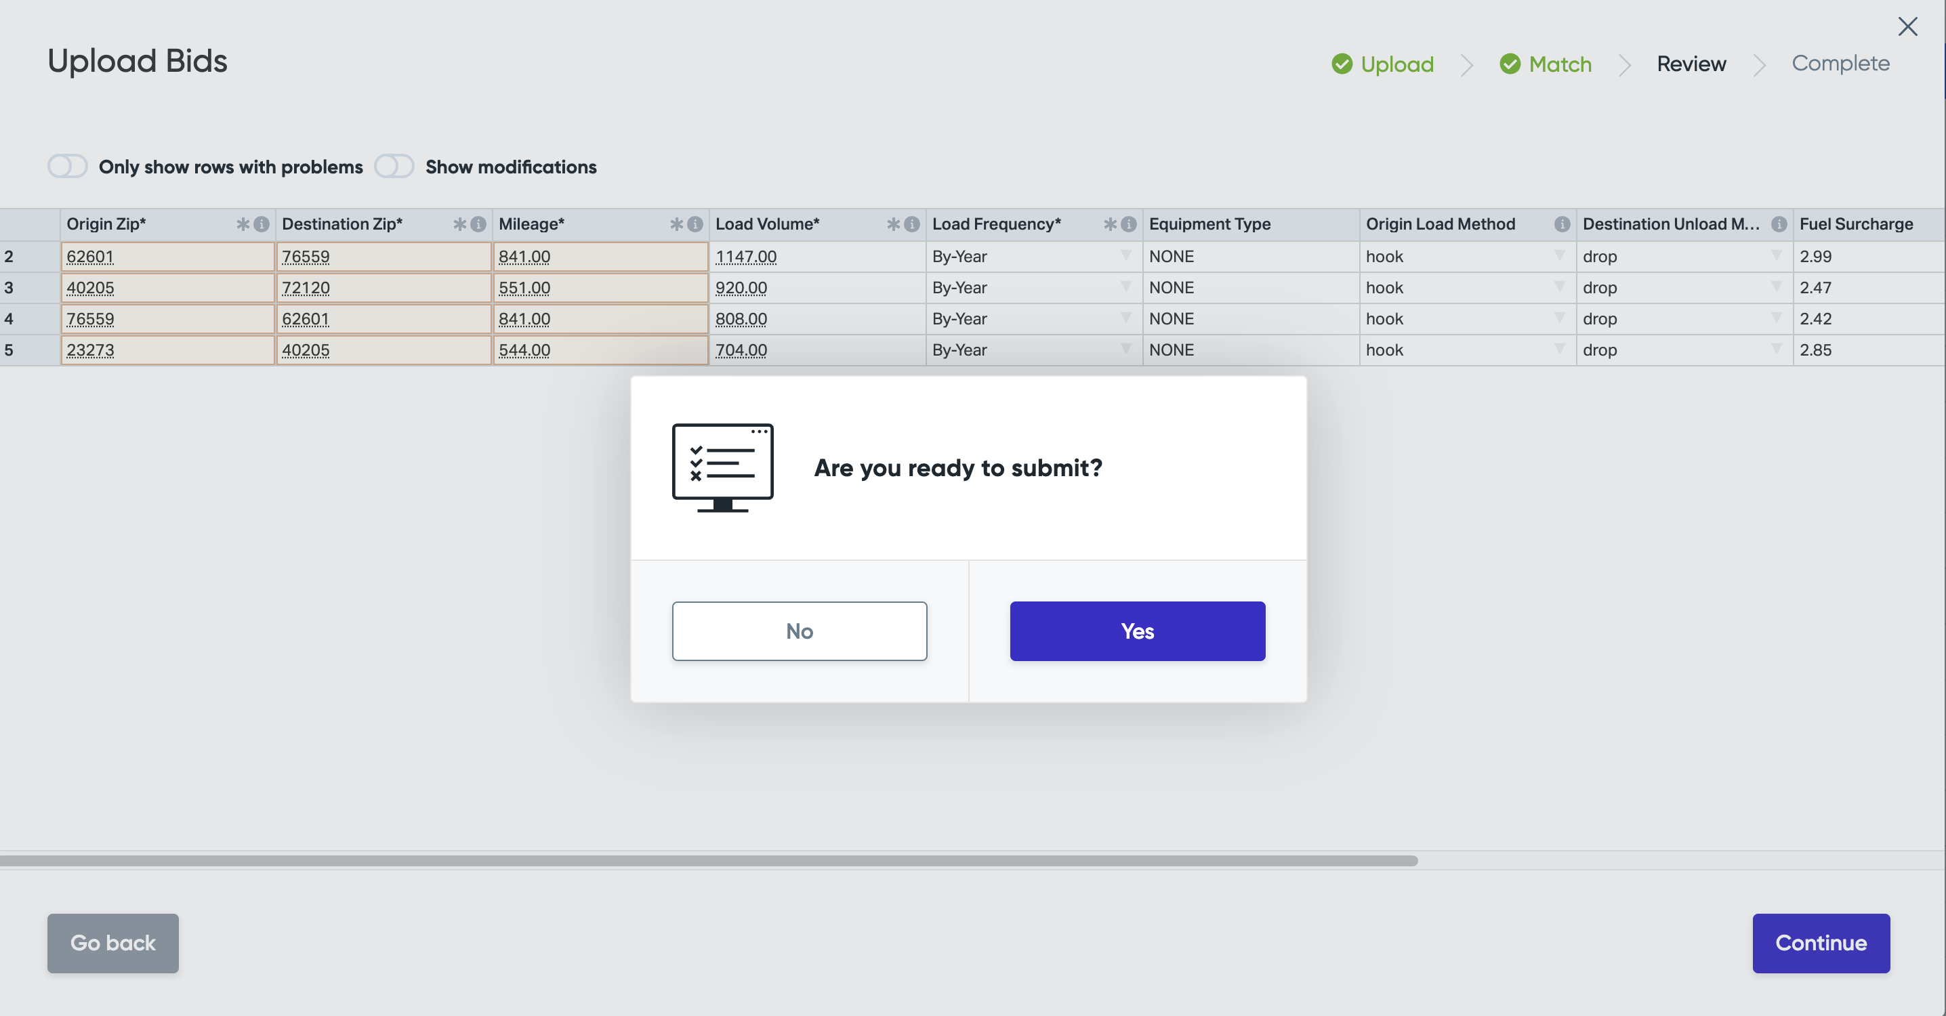This screenshot has height=1016, width=1946.
Task: Click info icon in Destination Unload header
Action: click(1779, 224)
